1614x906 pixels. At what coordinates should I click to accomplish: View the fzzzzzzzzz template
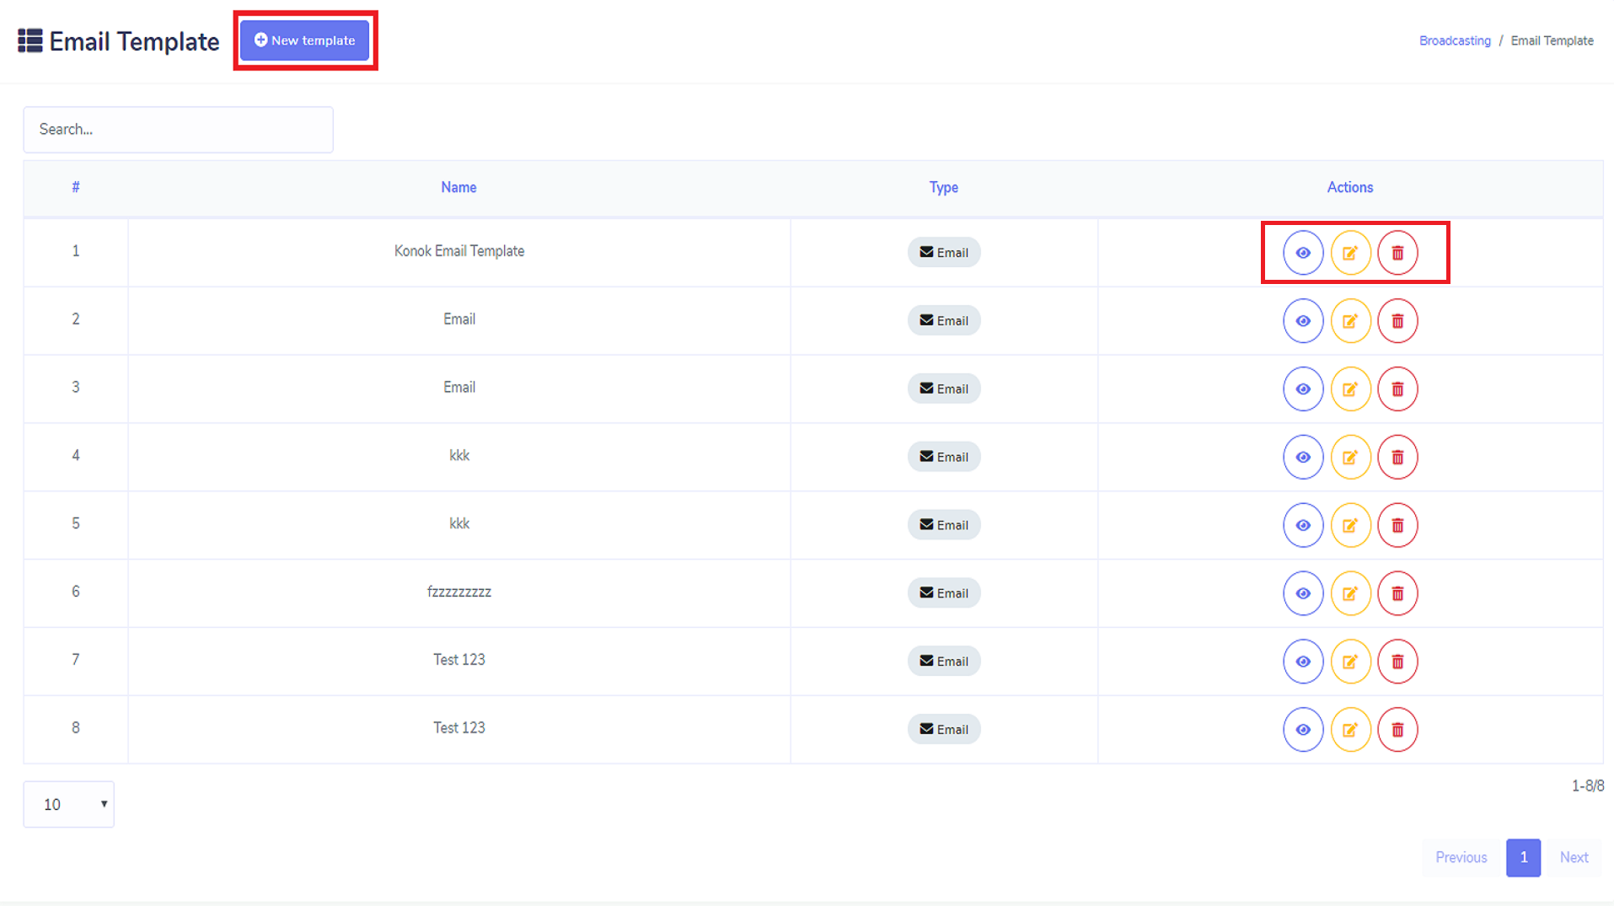[1303, 593]
